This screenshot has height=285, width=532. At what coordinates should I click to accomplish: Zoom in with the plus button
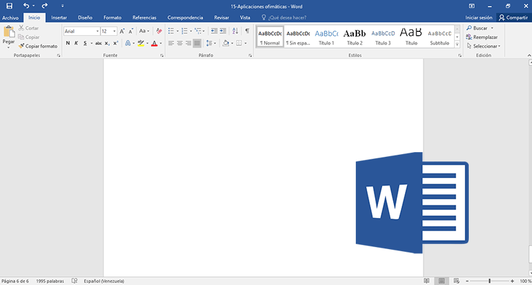coord(512,281)
